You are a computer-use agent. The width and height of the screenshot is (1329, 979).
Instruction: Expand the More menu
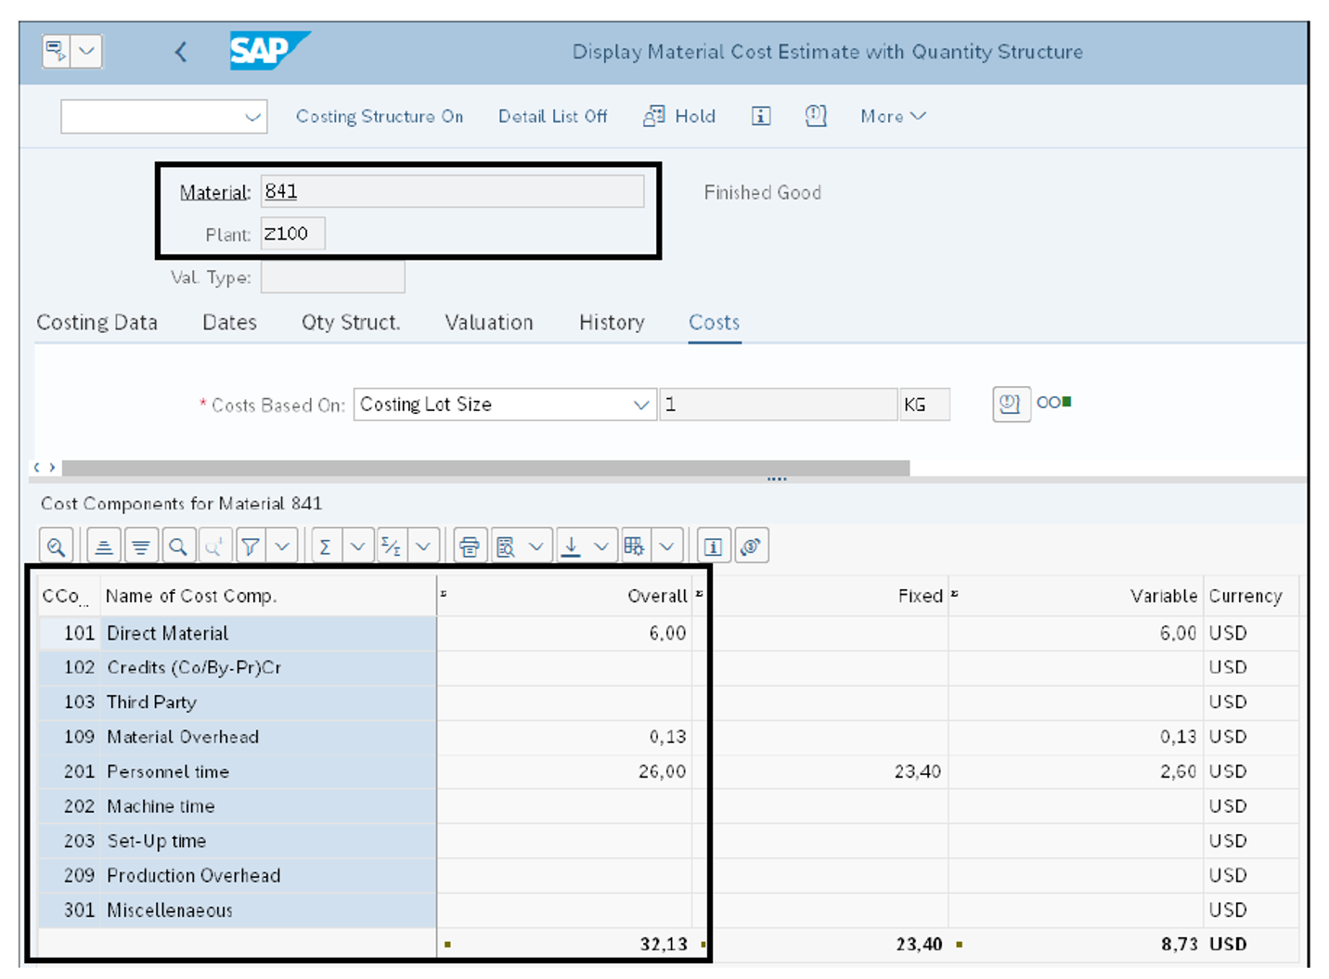tap(891, 116)
